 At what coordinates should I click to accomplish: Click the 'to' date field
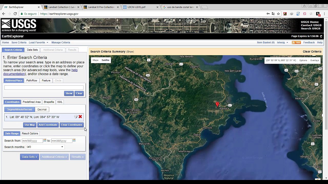pyautogui.click(x=61, y=141)
